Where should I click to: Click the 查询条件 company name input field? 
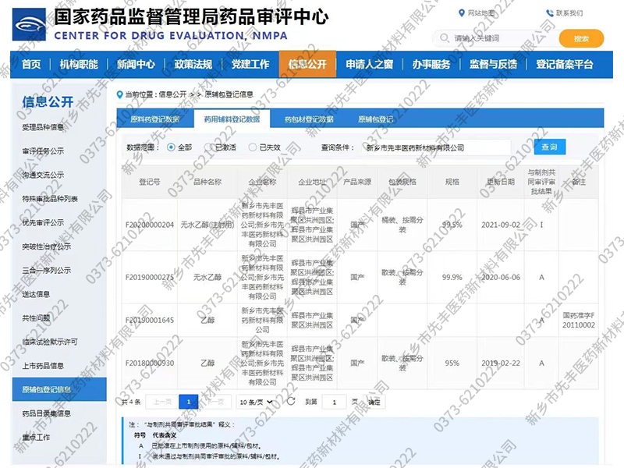click(437, 147)
